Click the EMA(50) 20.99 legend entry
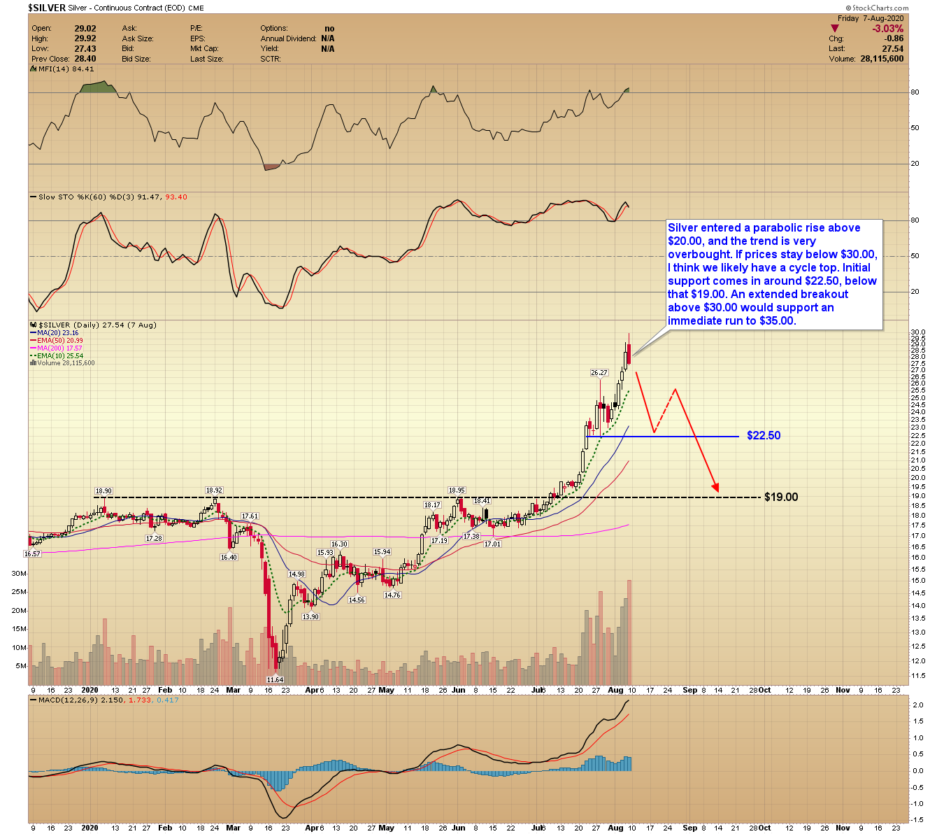The height and width of the screenshot is (834, 937). click(59, 341)
